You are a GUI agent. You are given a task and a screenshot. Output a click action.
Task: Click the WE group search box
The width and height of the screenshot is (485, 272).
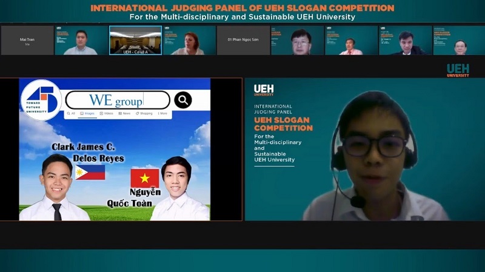pyautogui.click(x=118, y=100)
